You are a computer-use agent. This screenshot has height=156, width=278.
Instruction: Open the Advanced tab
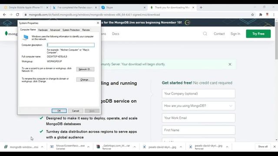point(55,30)
